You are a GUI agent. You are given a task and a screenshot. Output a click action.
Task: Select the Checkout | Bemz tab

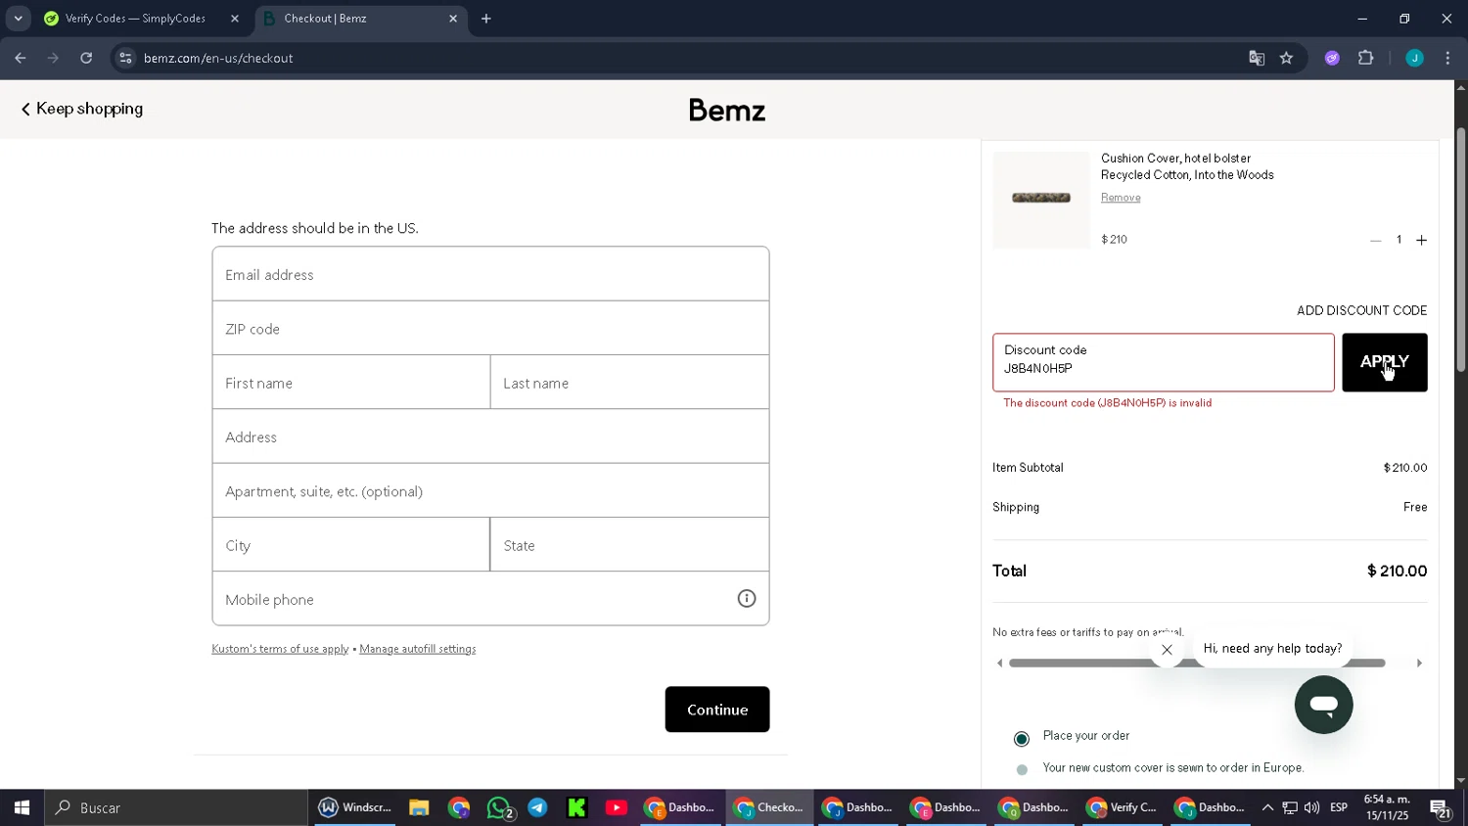(x=361, y=19)
